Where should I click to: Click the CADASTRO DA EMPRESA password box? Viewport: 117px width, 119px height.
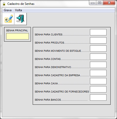(x=98, y=73)
